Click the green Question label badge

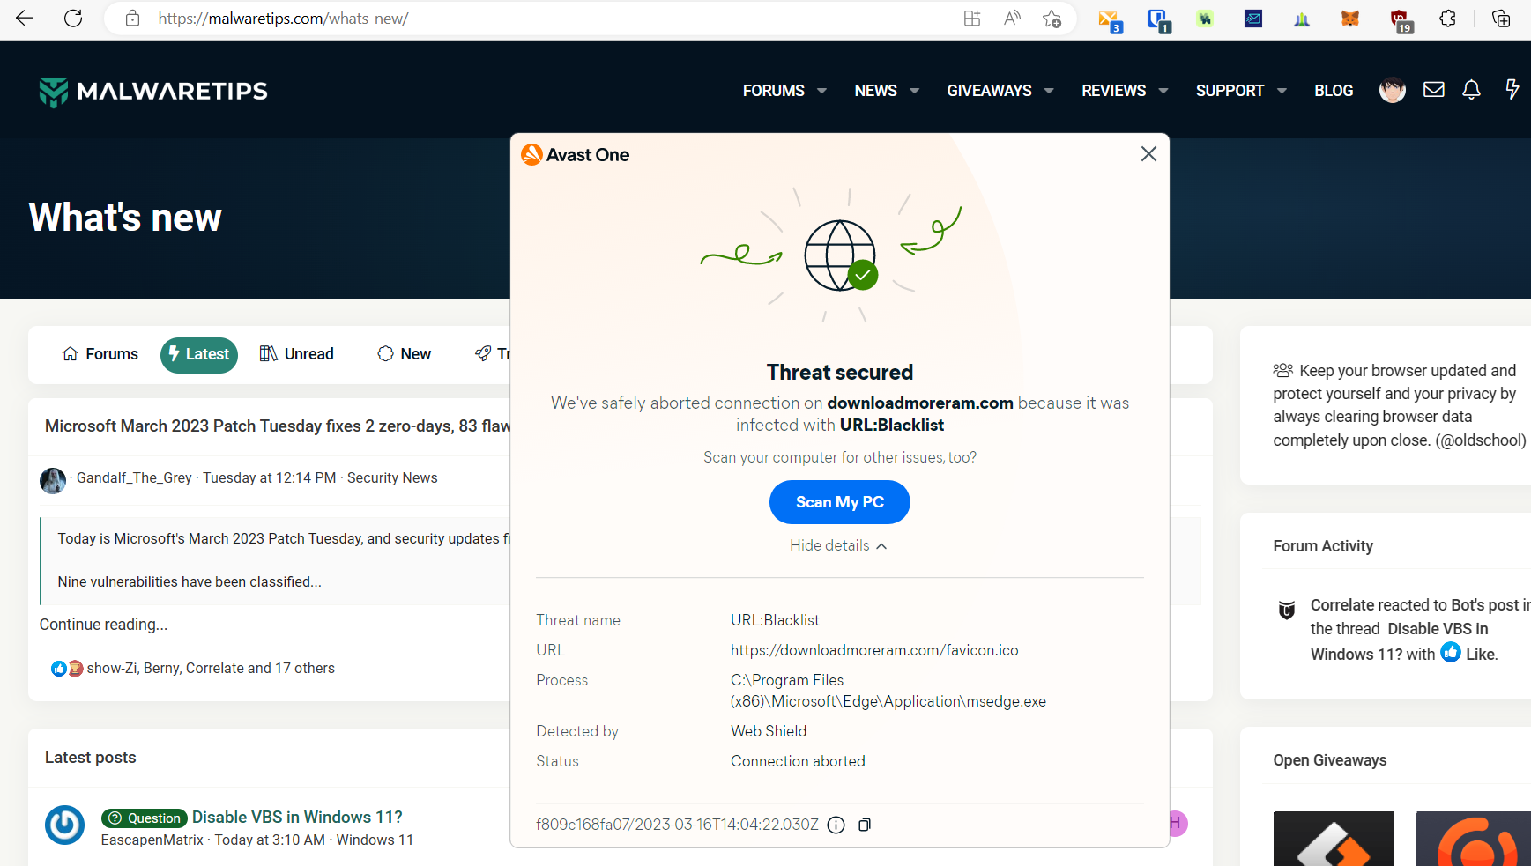click(x=145, y=818)
